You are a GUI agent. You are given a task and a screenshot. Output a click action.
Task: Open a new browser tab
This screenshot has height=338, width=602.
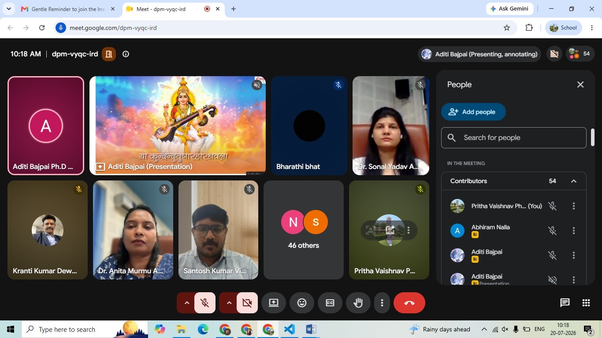tap(234, 9)
